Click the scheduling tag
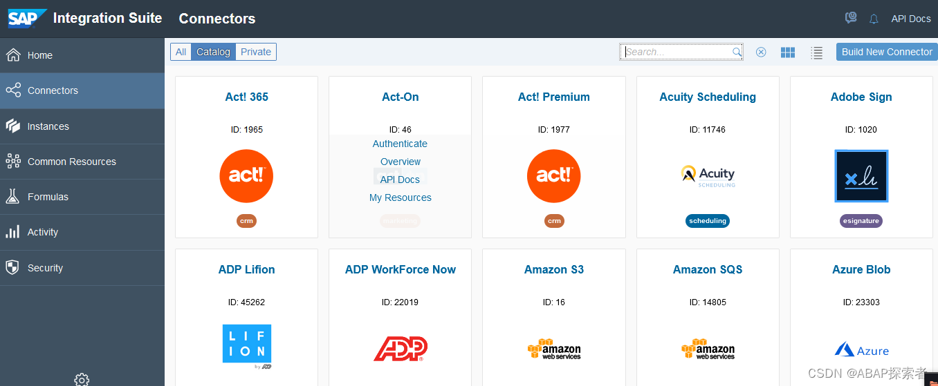This screenshot has height=386, width=938. click(708, 221)
